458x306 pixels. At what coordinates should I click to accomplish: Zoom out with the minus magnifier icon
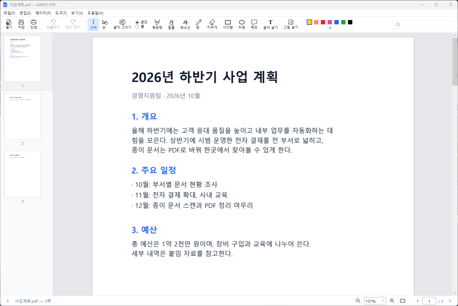[x=358, y=301]
